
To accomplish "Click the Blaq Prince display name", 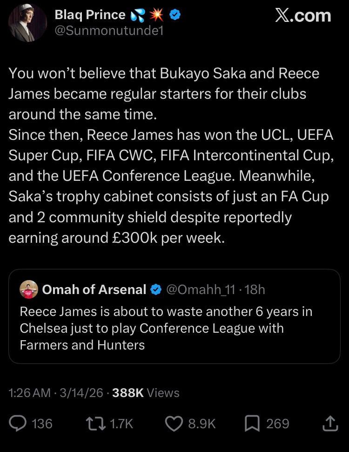I will [90, 15].
